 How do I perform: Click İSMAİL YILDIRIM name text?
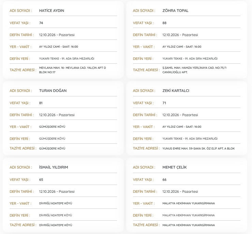[54, 167]
